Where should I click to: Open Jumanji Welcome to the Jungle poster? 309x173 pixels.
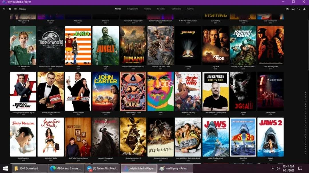133,46
